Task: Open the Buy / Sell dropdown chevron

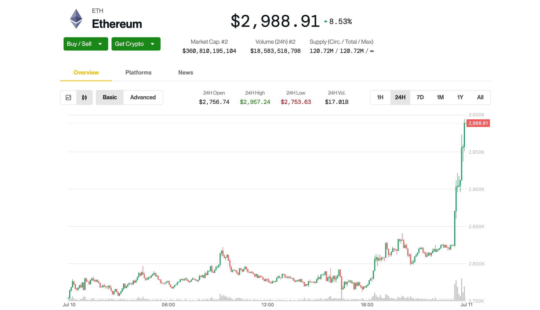Action: (100, 44)
